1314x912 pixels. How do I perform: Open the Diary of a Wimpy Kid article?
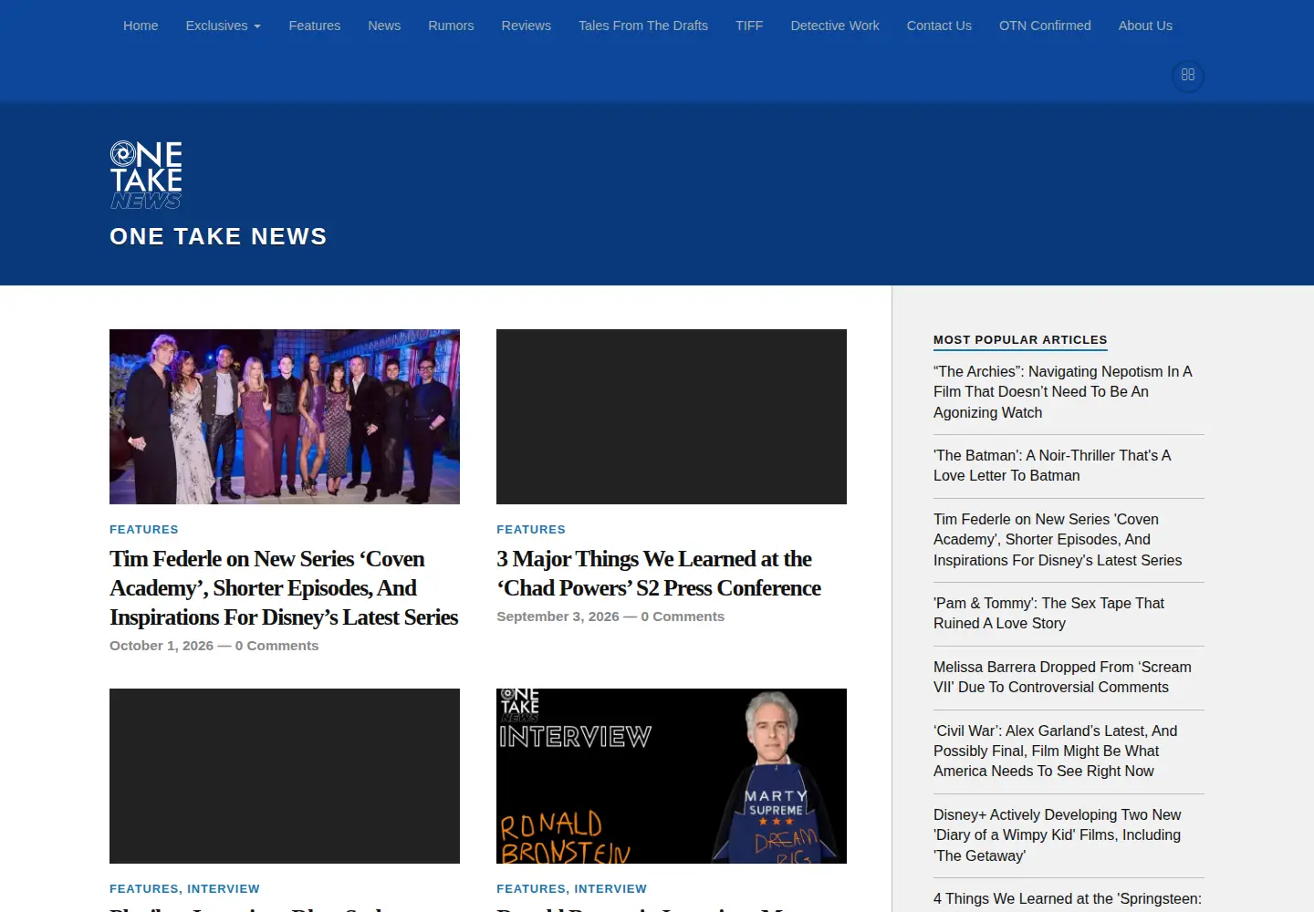tap(1057, 835)
